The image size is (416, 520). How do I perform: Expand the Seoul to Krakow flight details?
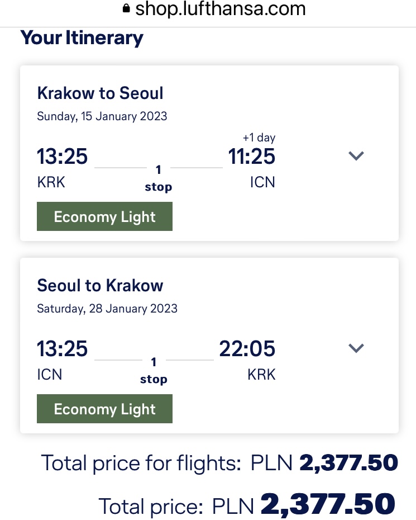(356, 348)
